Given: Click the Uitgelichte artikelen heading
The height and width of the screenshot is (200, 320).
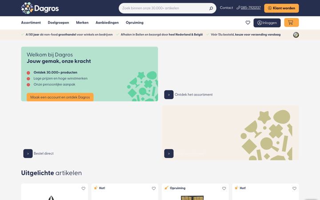Looking at the screenshot, I should click(52, 173).
